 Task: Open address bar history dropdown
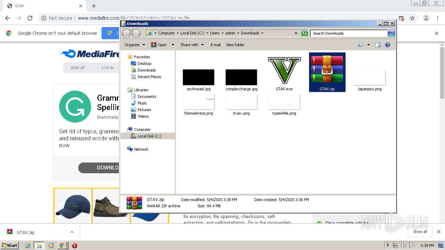(296, 33)
